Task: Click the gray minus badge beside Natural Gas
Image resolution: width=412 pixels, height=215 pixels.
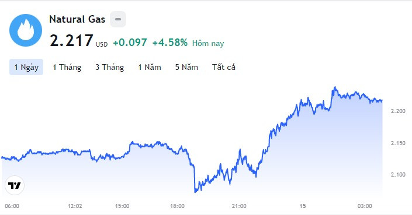Action: pos(118,19)
